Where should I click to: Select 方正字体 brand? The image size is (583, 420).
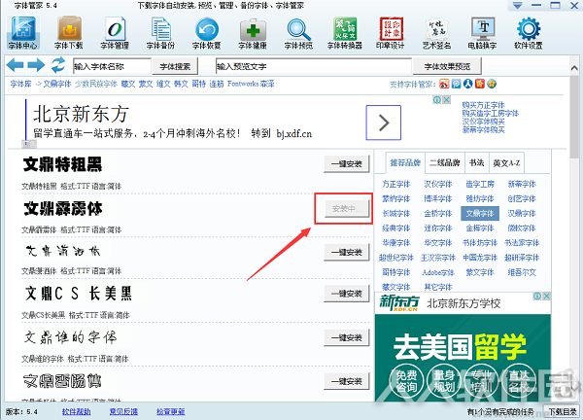[x=396, y=184]
